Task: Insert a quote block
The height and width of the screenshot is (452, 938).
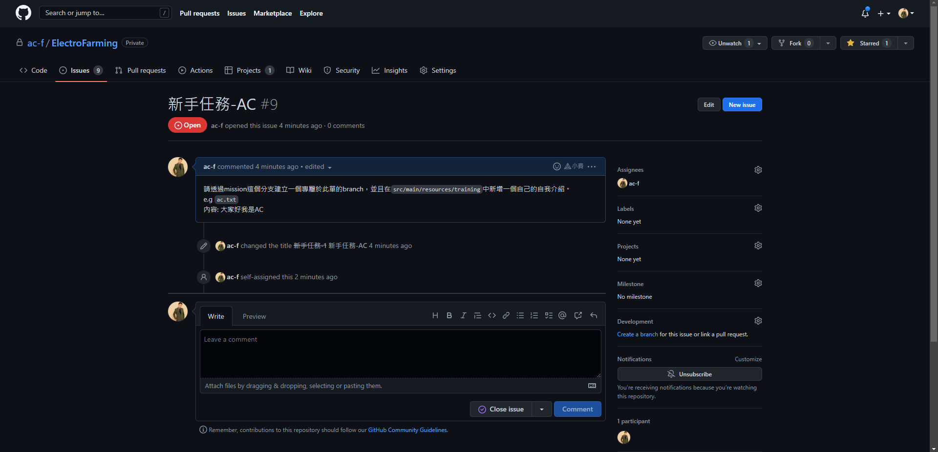Action: click(x=478, y=315)
